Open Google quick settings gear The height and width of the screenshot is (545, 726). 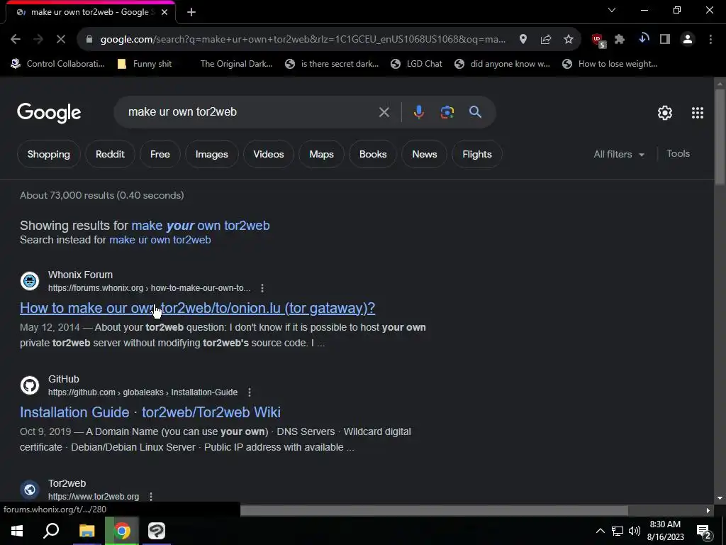665,113
